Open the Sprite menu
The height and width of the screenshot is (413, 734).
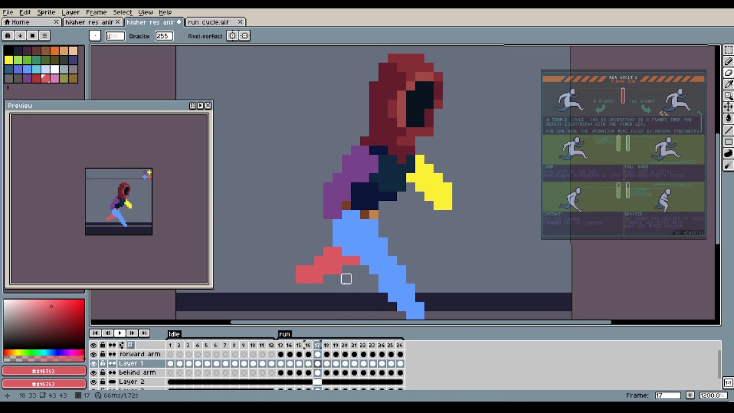pos(46,12)
